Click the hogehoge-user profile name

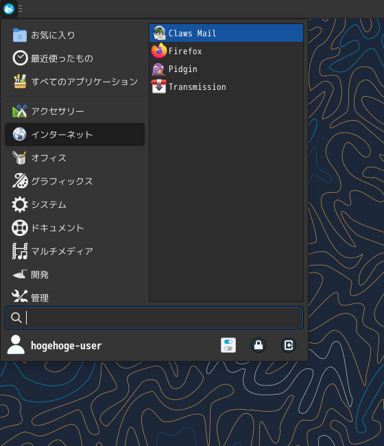pyautogui.click(x=66, y=346)
